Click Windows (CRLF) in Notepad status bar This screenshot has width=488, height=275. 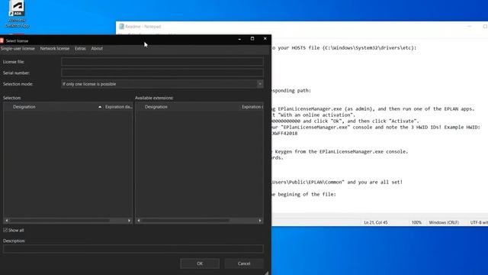[x=444, y=222]
